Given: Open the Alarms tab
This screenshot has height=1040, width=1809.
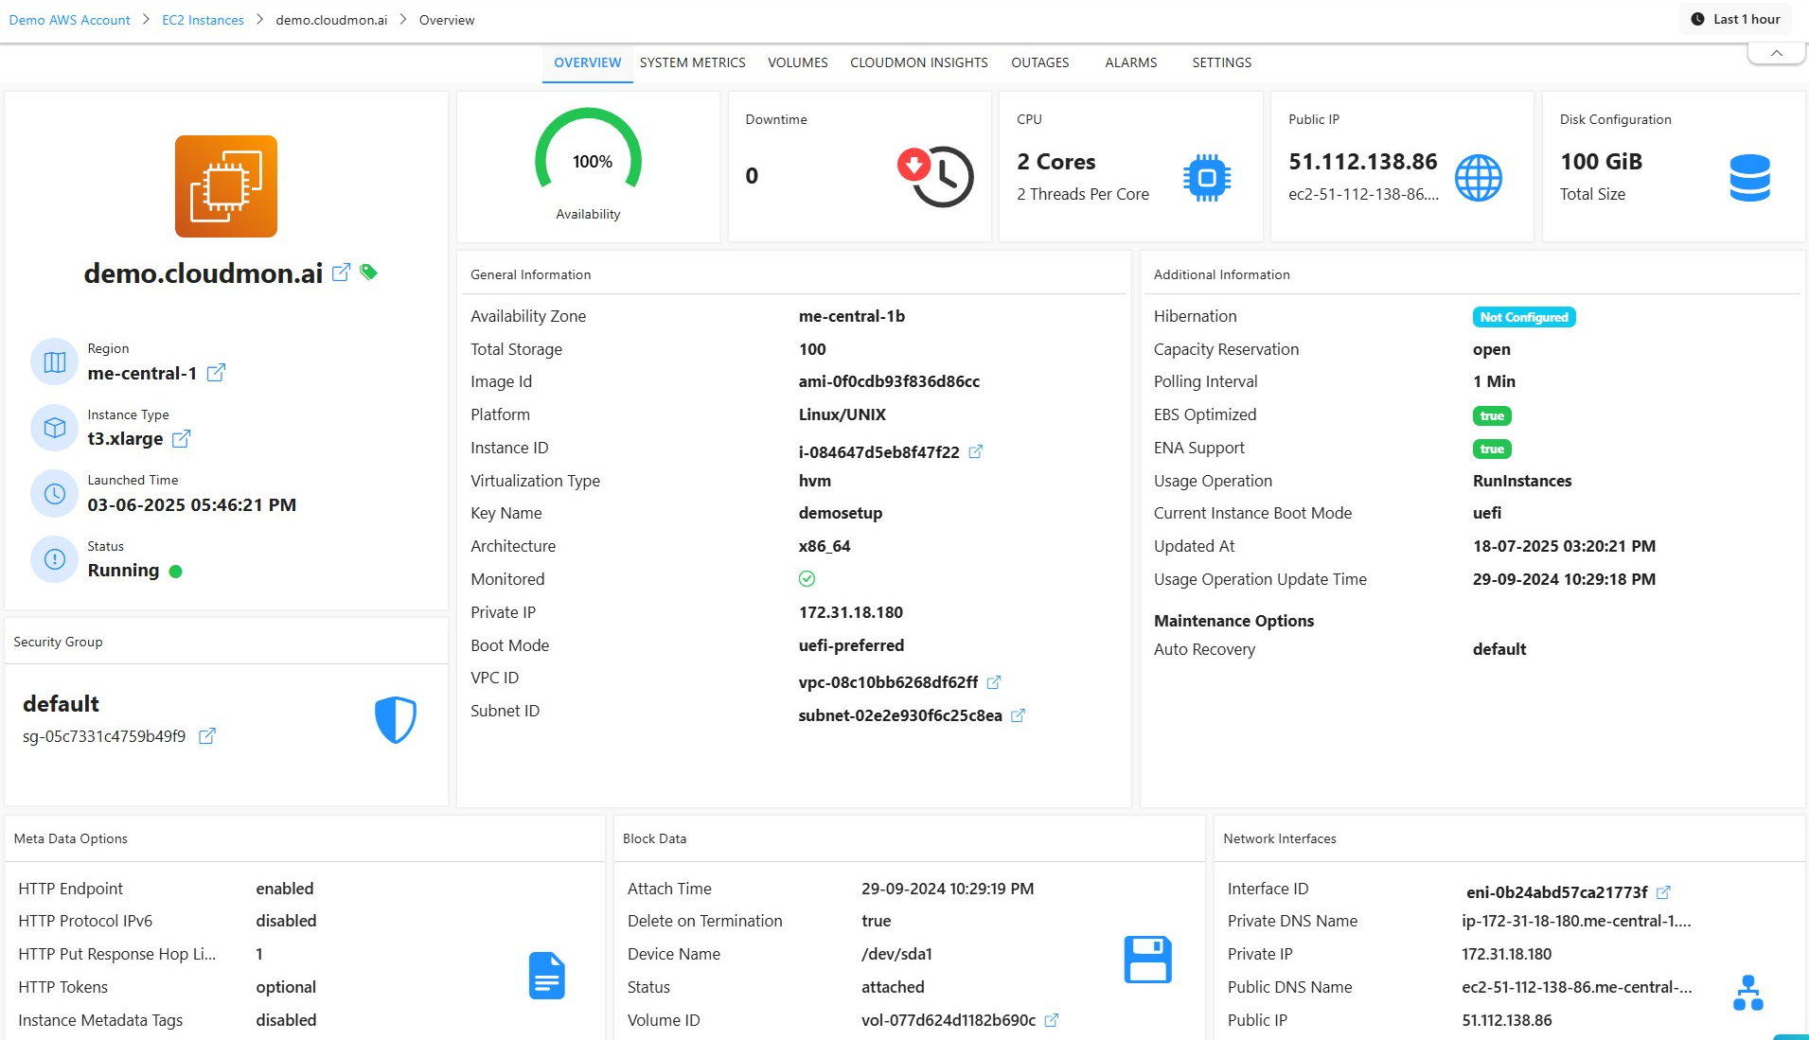Looking at the screenshot, I should [x=1130, y=62].
